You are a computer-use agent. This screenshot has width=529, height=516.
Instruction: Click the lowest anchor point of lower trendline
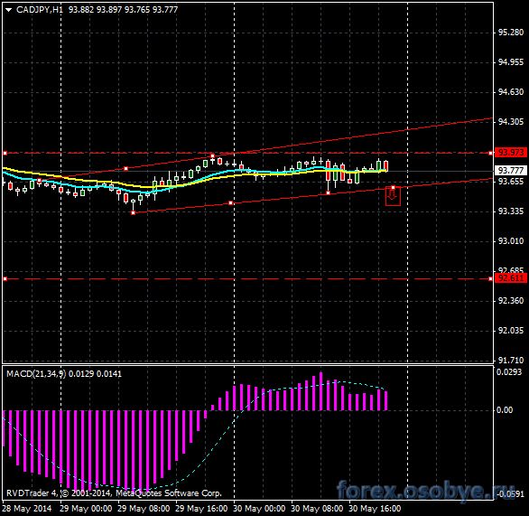point(134,212)
